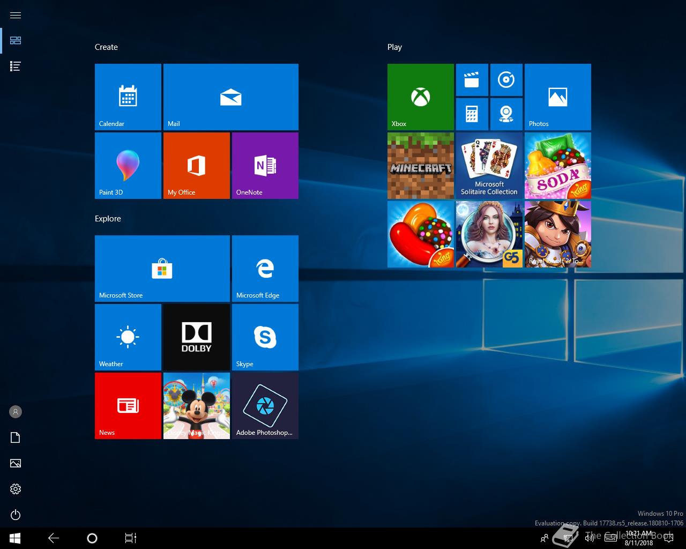Open the touch keyboard tray icon
Screen dimensions: 686x549
pyautogui.click(x=611, y=538)
